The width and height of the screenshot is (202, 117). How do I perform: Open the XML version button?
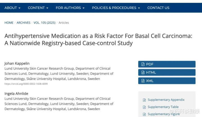tap(167, 81)
